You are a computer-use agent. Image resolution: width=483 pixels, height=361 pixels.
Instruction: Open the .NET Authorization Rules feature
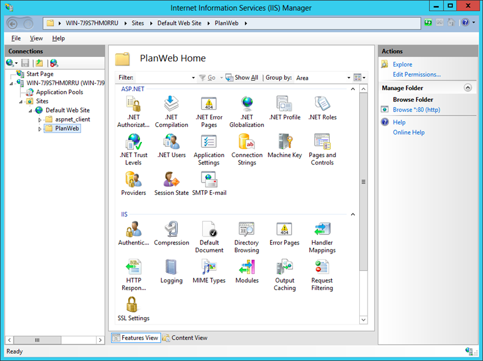[x=133, y=112]
